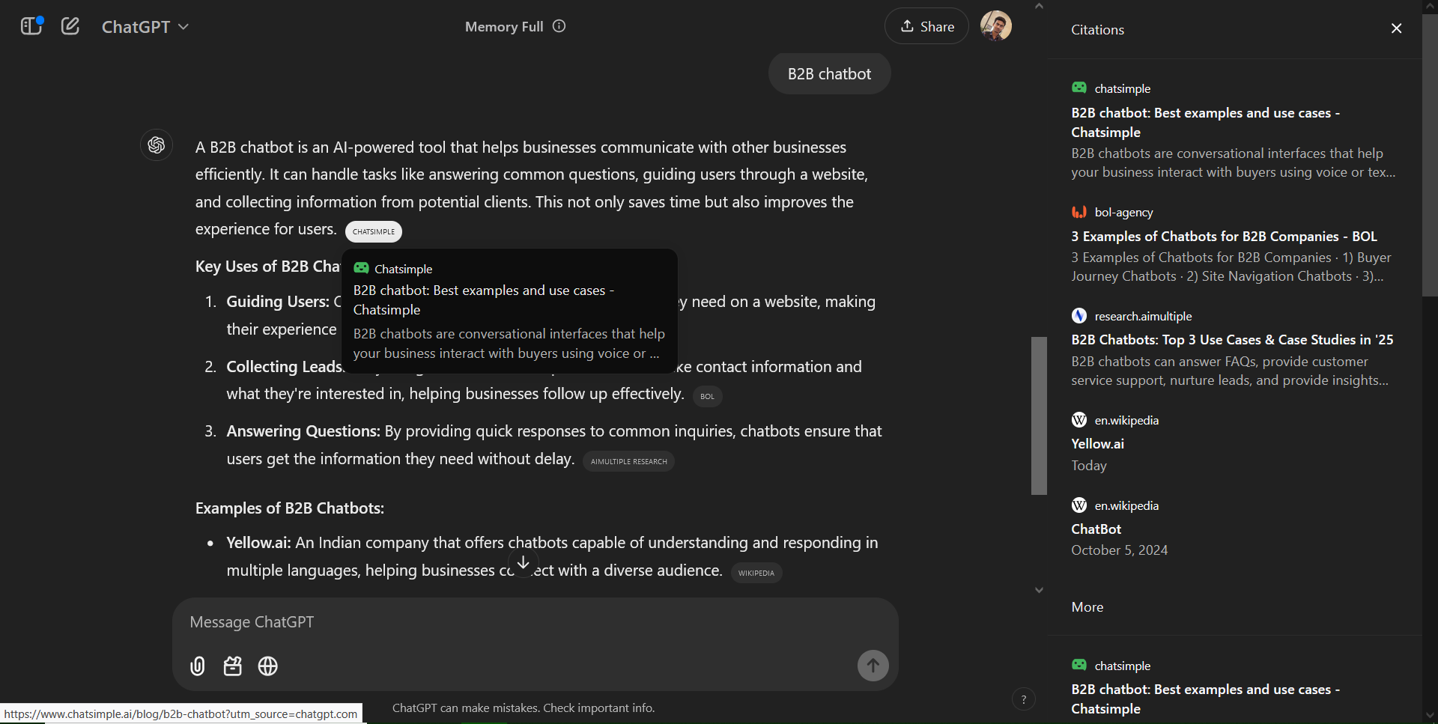Open the toolbox icon in the message bar
Viewport: 1438px width, 724px height.
click(232, 666)
